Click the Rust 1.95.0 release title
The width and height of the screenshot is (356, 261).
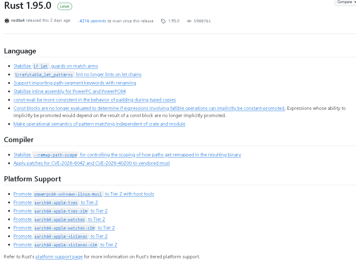tap(28, 6)
